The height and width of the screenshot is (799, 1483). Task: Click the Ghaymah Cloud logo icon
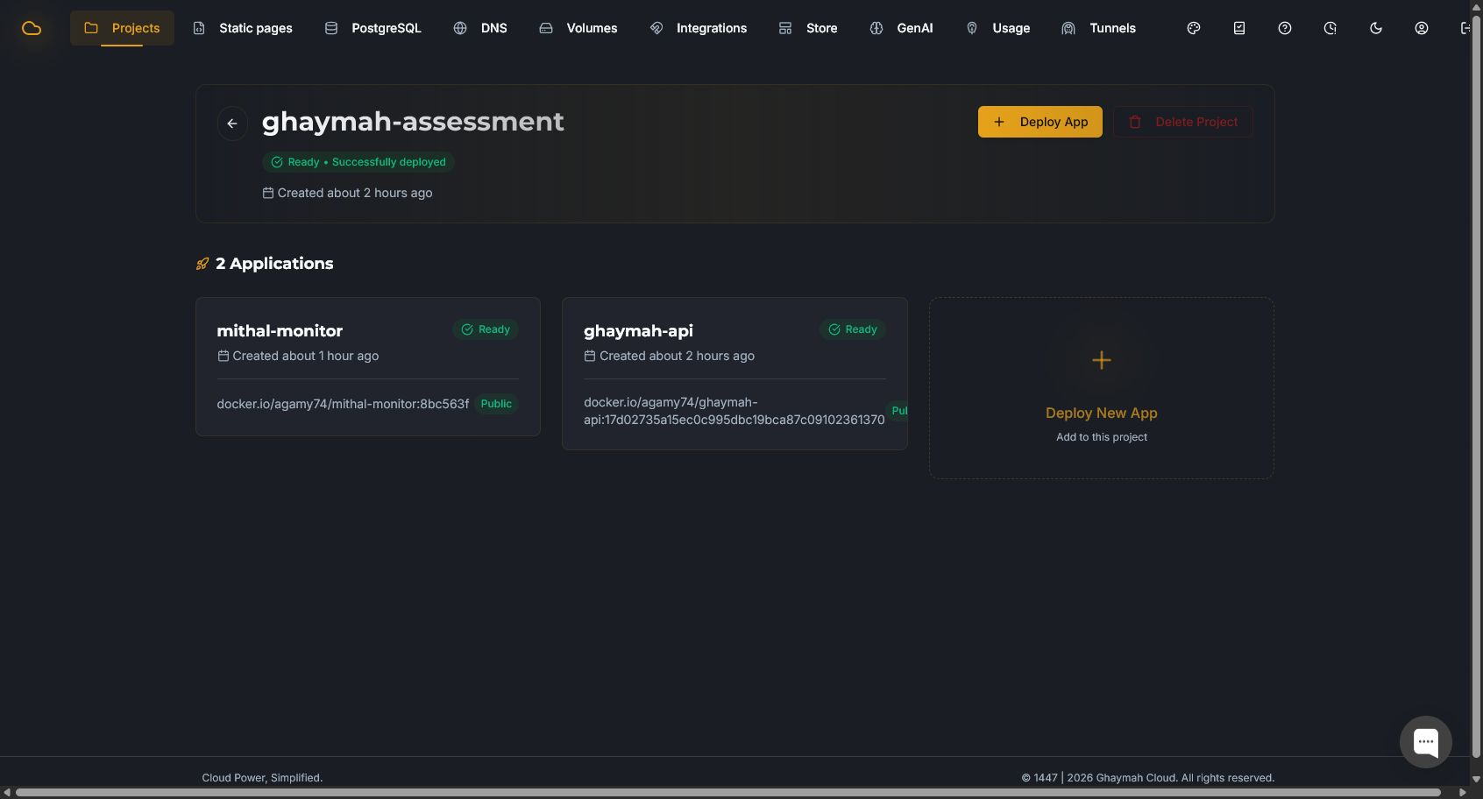pos(32,28)
